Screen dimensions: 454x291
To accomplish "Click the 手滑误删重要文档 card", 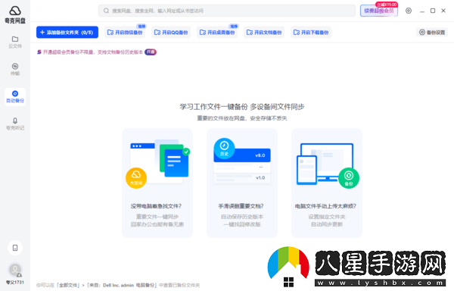I will tap(242, 183).
